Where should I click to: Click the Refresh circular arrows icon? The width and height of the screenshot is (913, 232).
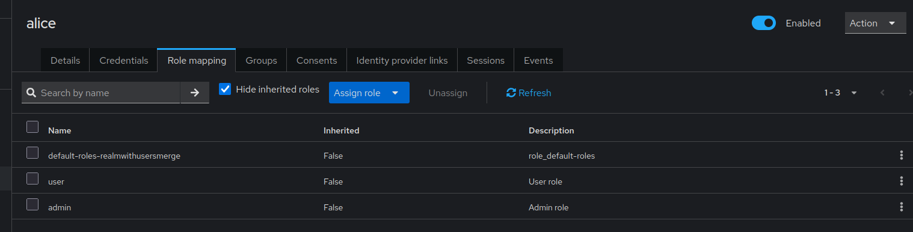click(x=511, y=93)
